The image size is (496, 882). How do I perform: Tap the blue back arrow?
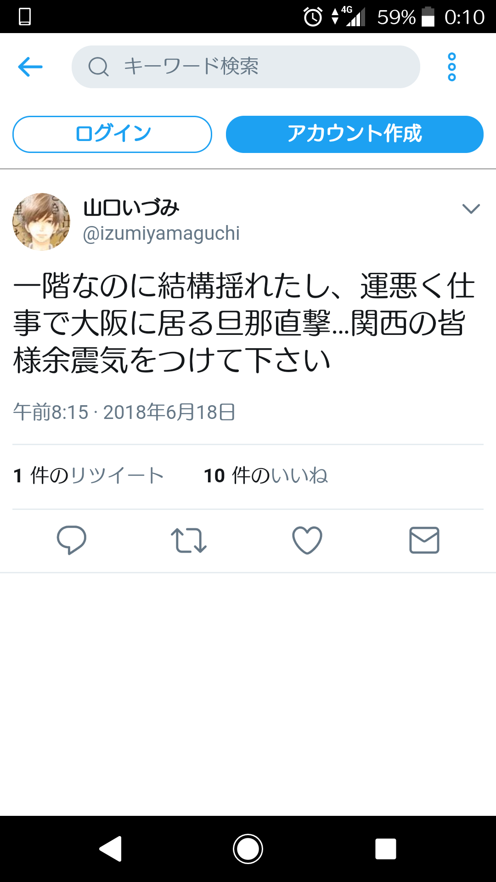(30, 67)
